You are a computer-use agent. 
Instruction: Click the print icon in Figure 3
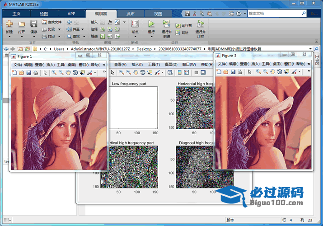tap(240, 72)
